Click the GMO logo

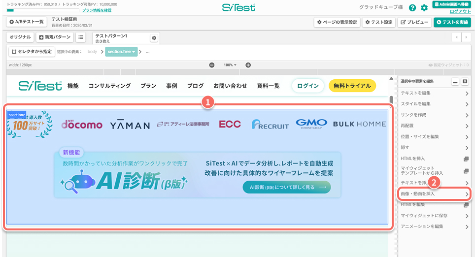point(311,124)
